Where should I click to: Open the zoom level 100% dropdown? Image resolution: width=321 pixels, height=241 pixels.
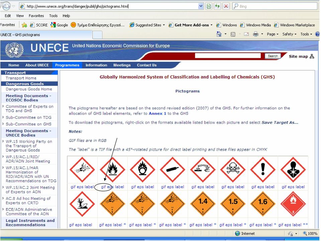click(x=310, y=233)
